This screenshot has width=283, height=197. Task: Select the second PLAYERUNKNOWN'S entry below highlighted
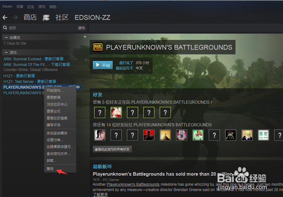tap(24, 93)
